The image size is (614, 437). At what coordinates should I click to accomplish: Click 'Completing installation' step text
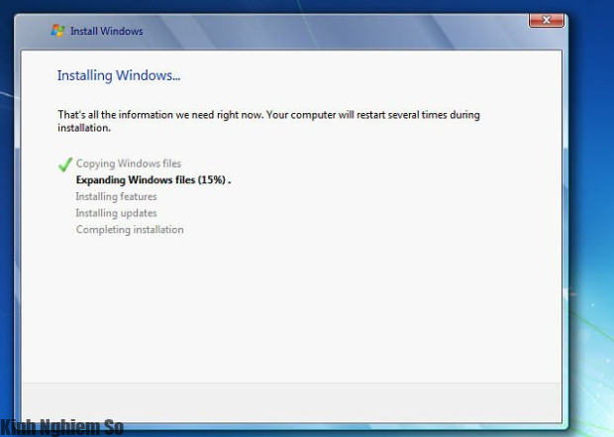[130, 229]
